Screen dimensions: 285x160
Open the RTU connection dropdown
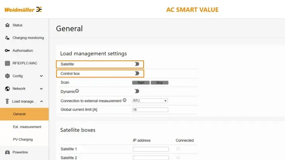(x=150, y=101)
